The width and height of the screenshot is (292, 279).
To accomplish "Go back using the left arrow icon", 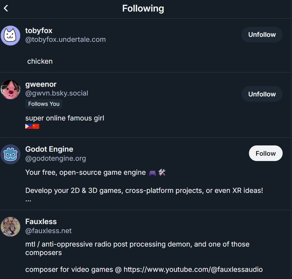I will tap(6, 8).
